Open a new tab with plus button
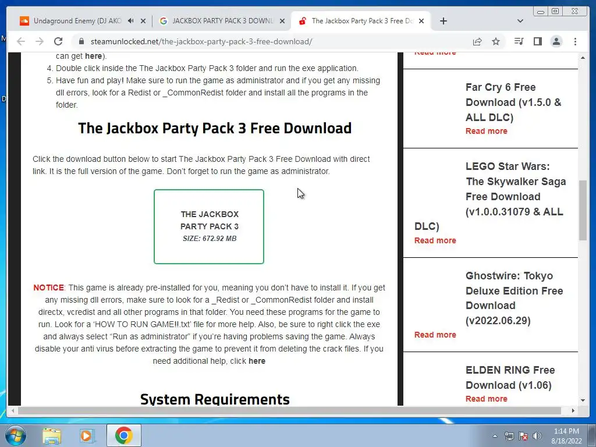 [x=443, y=21]
